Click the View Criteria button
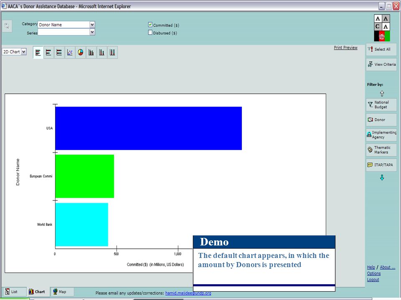The height and width of the screenshot is (300, 401). (x=381, y=64)
